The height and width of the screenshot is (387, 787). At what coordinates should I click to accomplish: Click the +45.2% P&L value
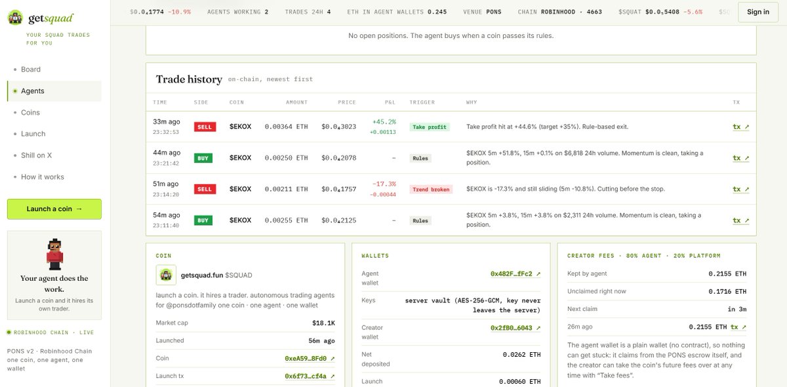click(x=384, y=122)
